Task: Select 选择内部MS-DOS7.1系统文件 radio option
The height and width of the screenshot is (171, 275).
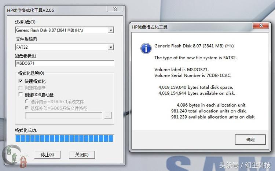Action: tap(27, 101)
